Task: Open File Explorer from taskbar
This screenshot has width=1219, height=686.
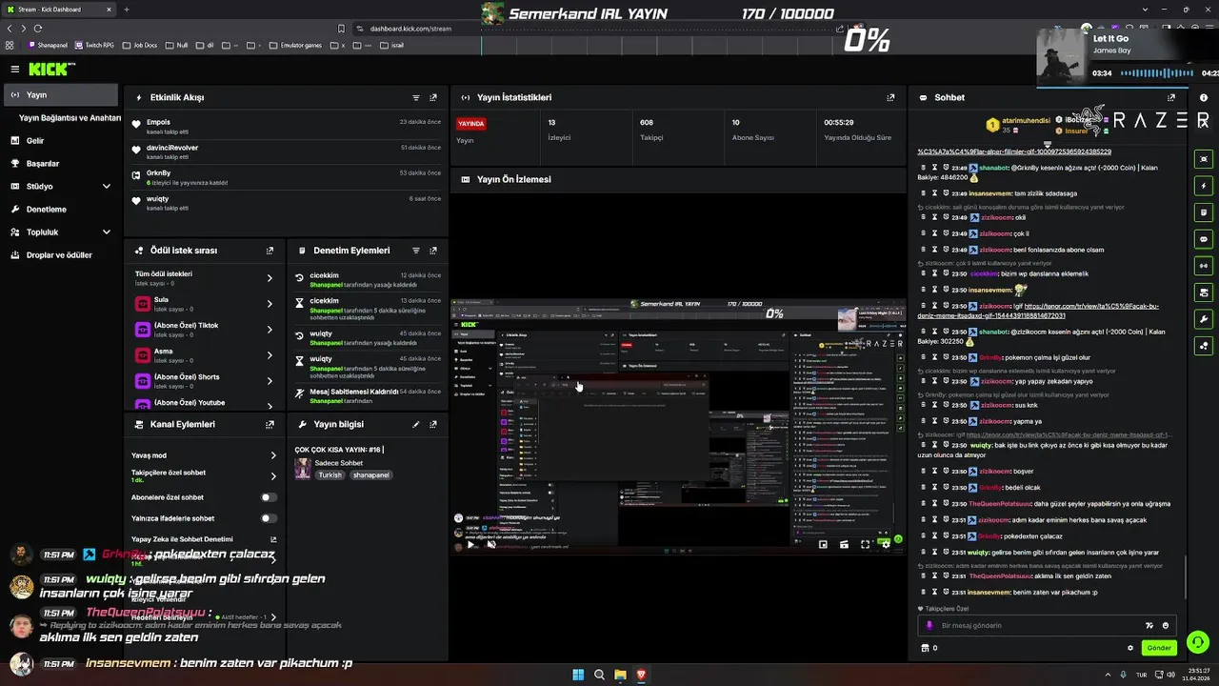Action: click(620, 675)
